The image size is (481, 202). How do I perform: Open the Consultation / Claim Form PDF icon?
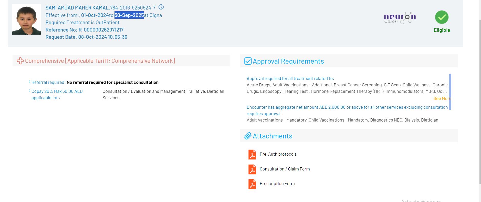[252, 169]
